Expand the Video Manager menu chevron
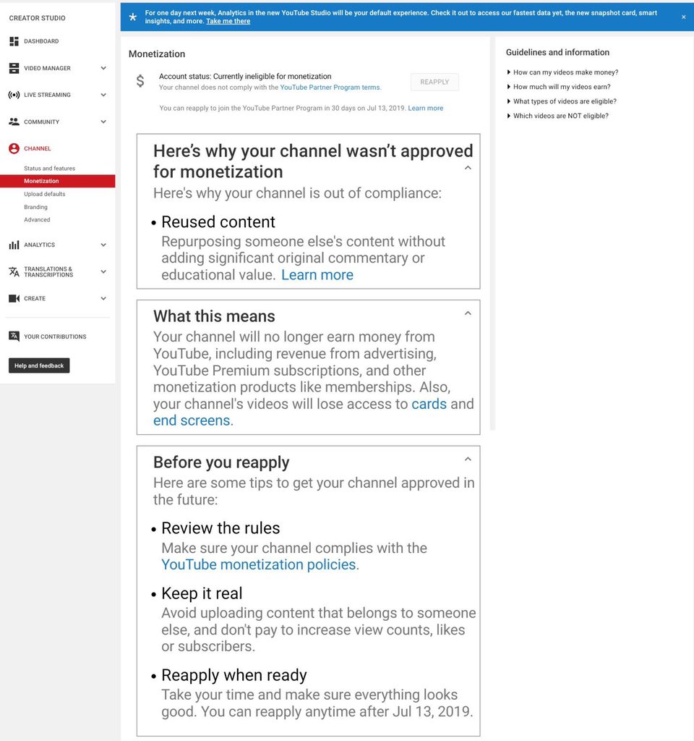 pos(103,68)
